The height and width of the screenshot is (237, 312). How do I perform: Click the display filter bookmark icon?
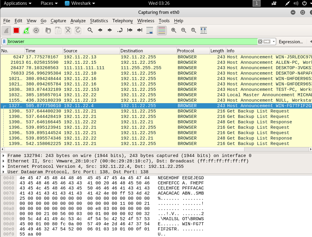pos(5,42)
